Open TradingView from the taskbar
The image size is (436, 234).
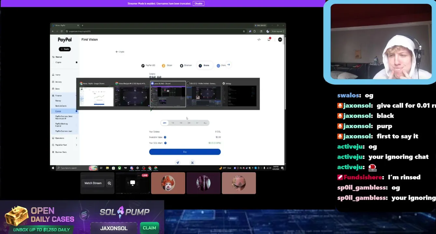[x=125, y=168]
